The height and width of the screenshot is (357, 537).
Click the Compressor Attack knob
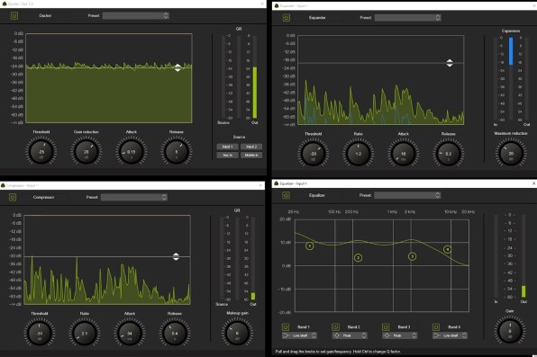[130, 333]
